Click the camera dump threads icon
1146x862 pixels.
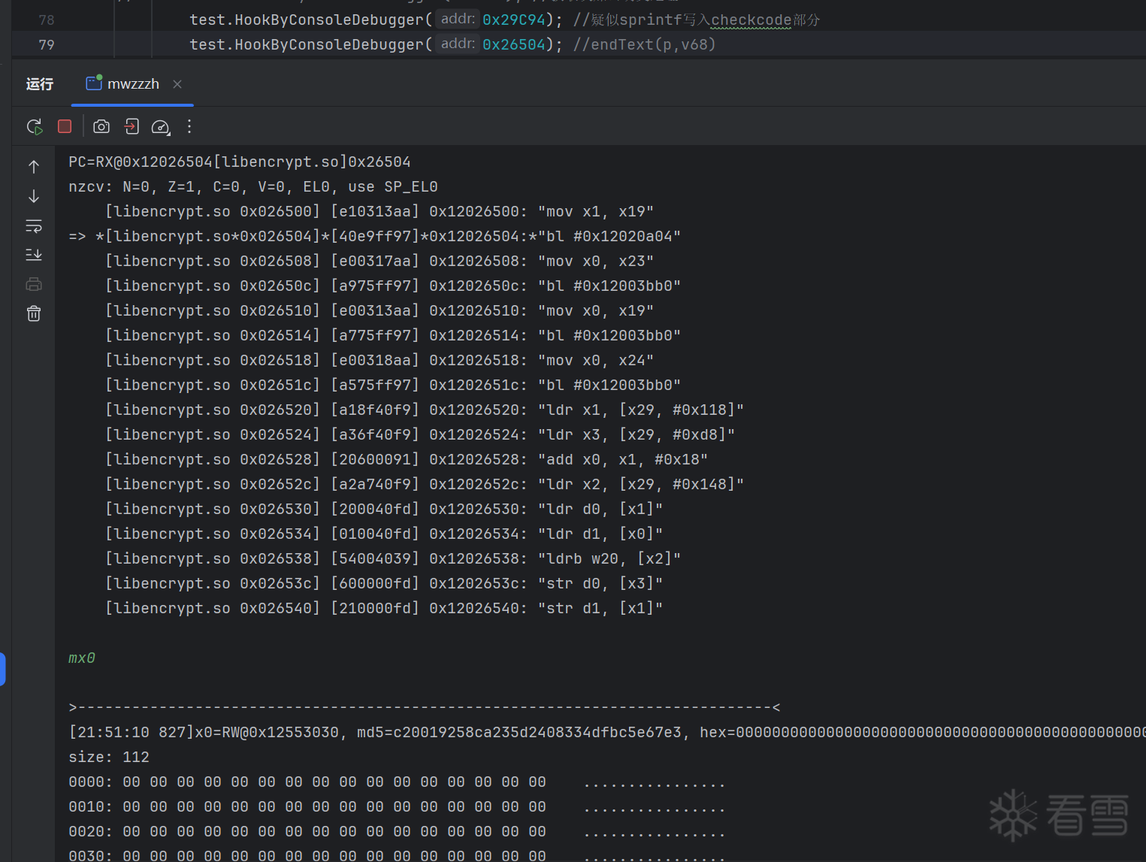point(101,127)
